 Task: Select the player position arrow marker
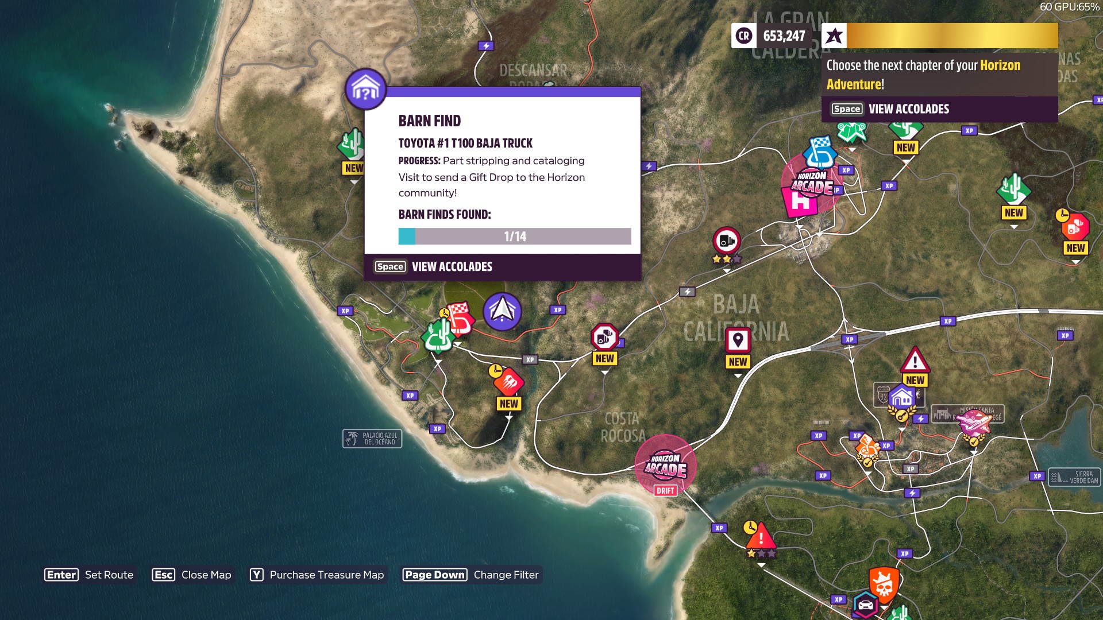click(x=502, y=311)
